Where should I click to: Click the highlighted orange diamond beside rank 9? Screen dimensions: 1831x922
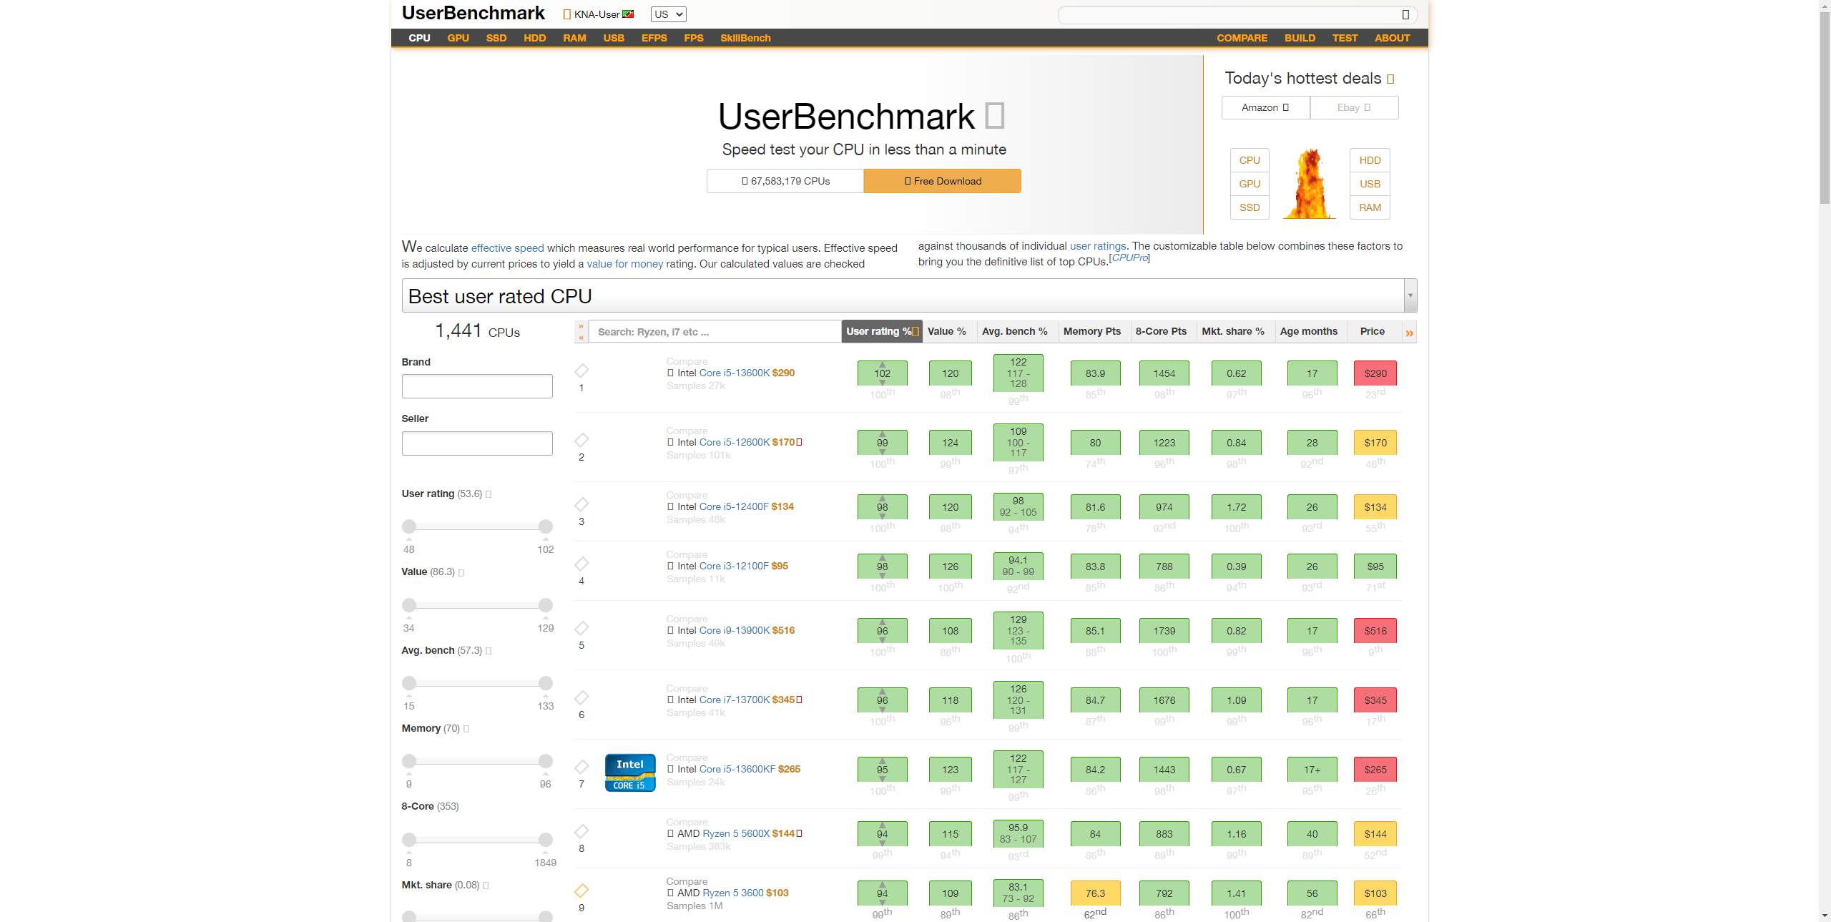point(581,891)
